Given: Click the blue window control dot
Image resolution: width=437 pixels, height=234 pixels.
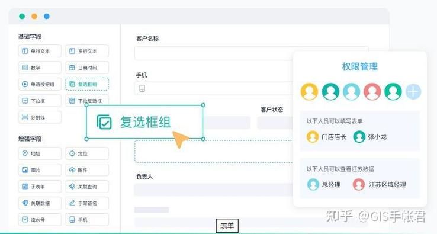Looking at the screenshot, I should [x=47, y=16].
